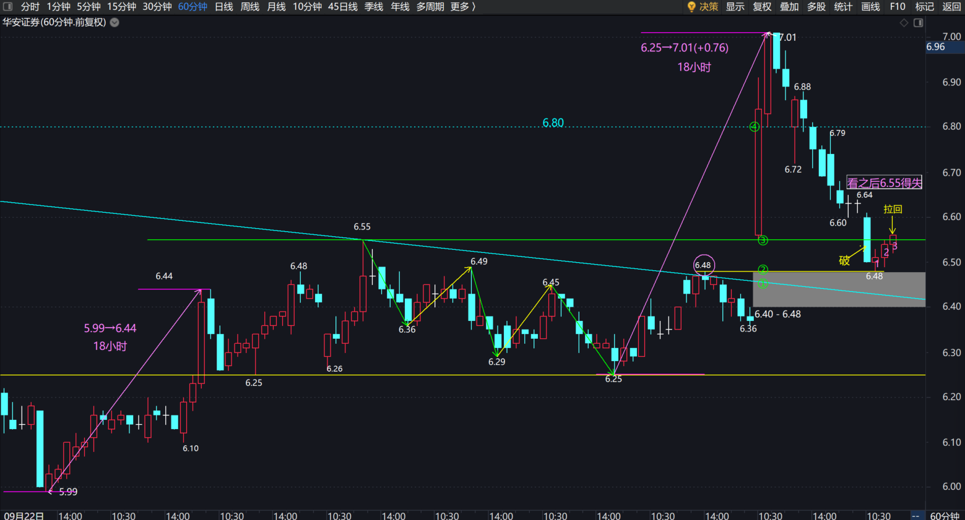Screen dimensions: 965x520
Task: Click the circled 6.48 high marker
Action: pos(703,265)
